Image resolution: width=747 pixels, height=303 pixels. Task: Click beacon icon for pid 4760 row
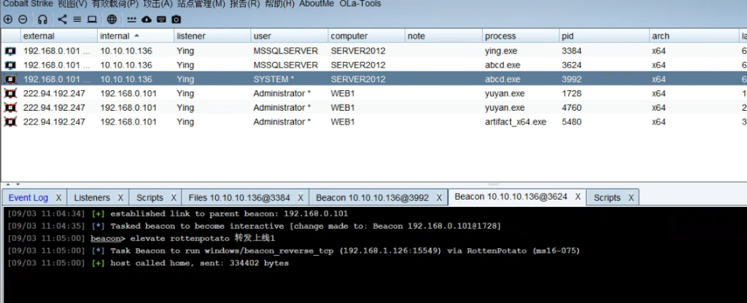pyautogui.click(x=10, y=108)
